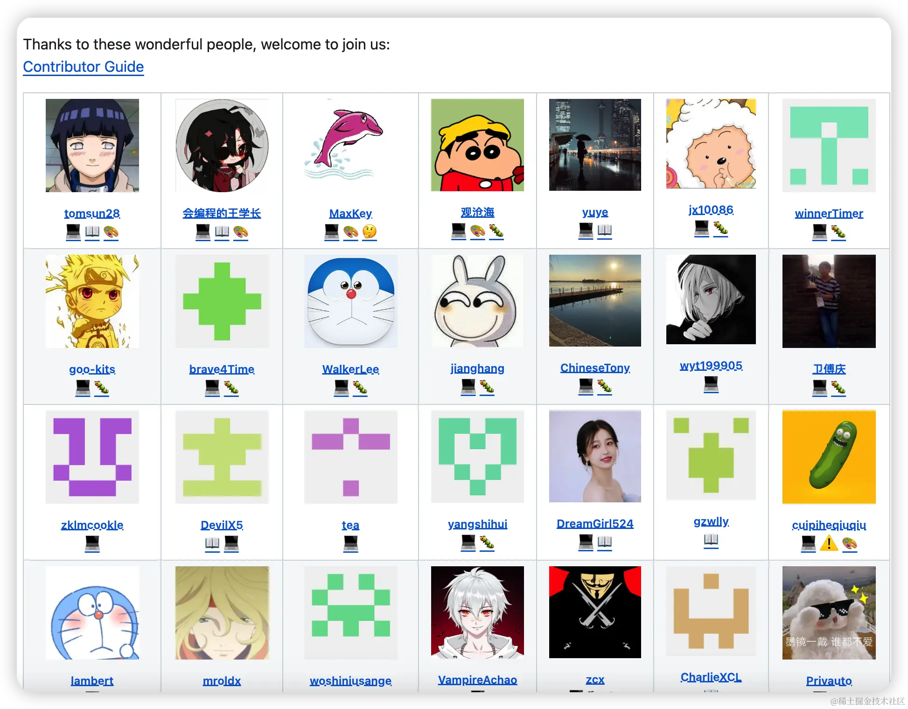This screenshot has width=908, height=709.
Task: Click the thinking face emoji under MaxKey
Action: coord(369,232)
